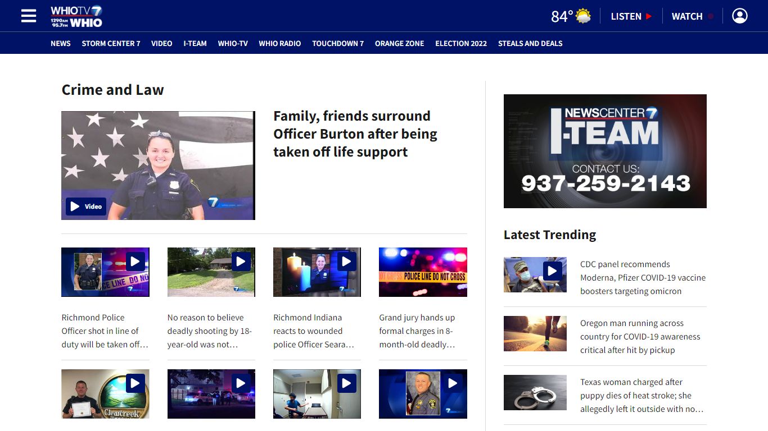Open house driveway shooting thumbnail
Screen dimensions: 768x431
(211, 272)
